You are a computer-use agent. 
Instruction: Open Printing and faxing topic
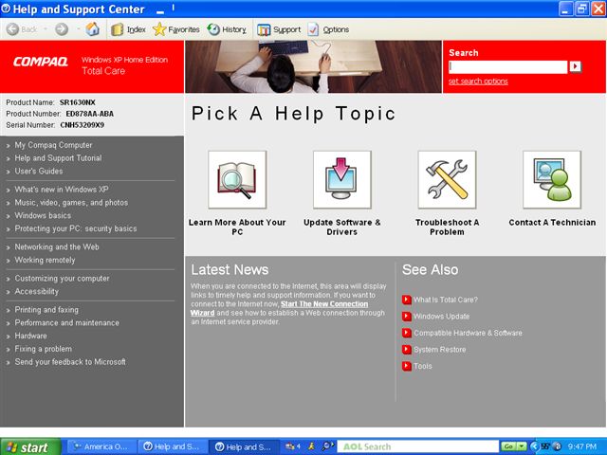(x=46, y=310)
